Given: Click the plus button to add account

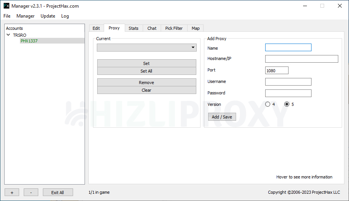Looking at the screenshot, I should coord(12,193).
